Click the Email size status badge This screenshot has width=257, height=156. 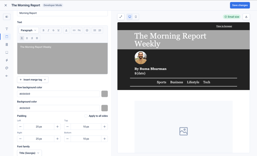[x=232, y=17]
